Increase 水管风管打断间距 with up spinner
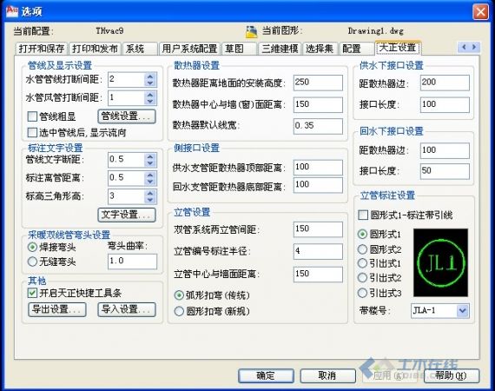Image resolution: width=495 pixels, height=391 pixels. pos(150,95)
